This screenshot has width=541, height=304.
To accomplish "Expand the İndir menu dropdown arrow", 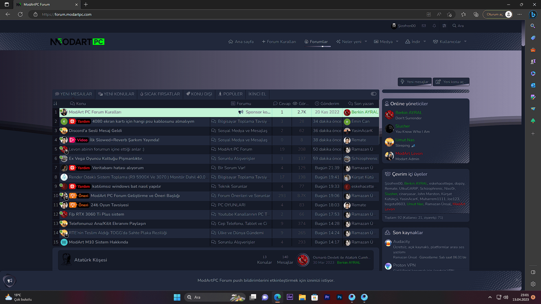I will click(x=425, y=41).
